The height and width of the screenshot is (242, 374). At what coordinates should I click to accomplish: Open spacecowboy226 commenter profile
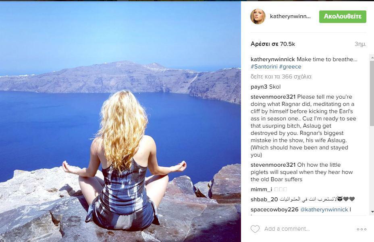tap(274, 209)
